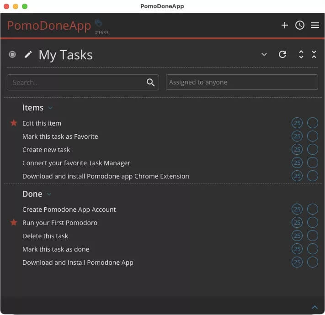Unfavorite the star on Run your First Pomodoro
Screen dimensions: 325x315
pos(14,222)
